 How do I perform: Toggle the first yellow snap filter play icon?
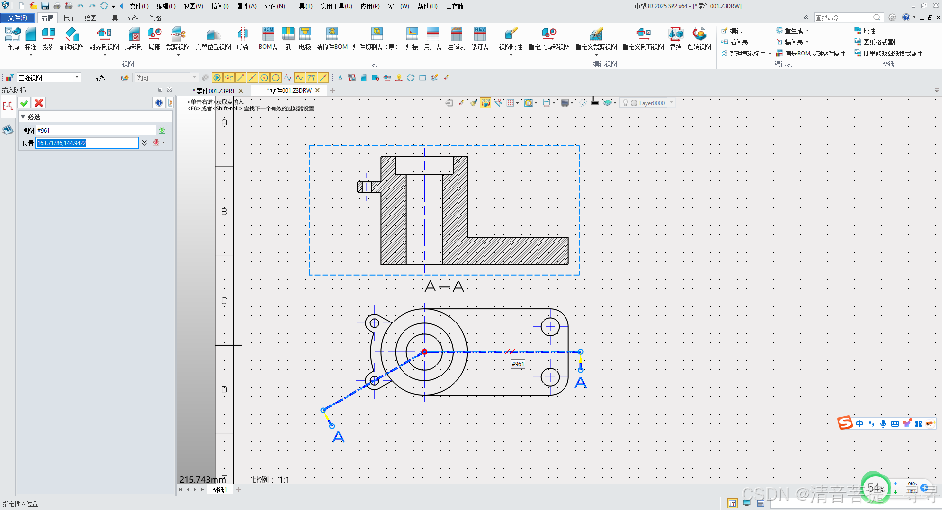tap(217, 78)
